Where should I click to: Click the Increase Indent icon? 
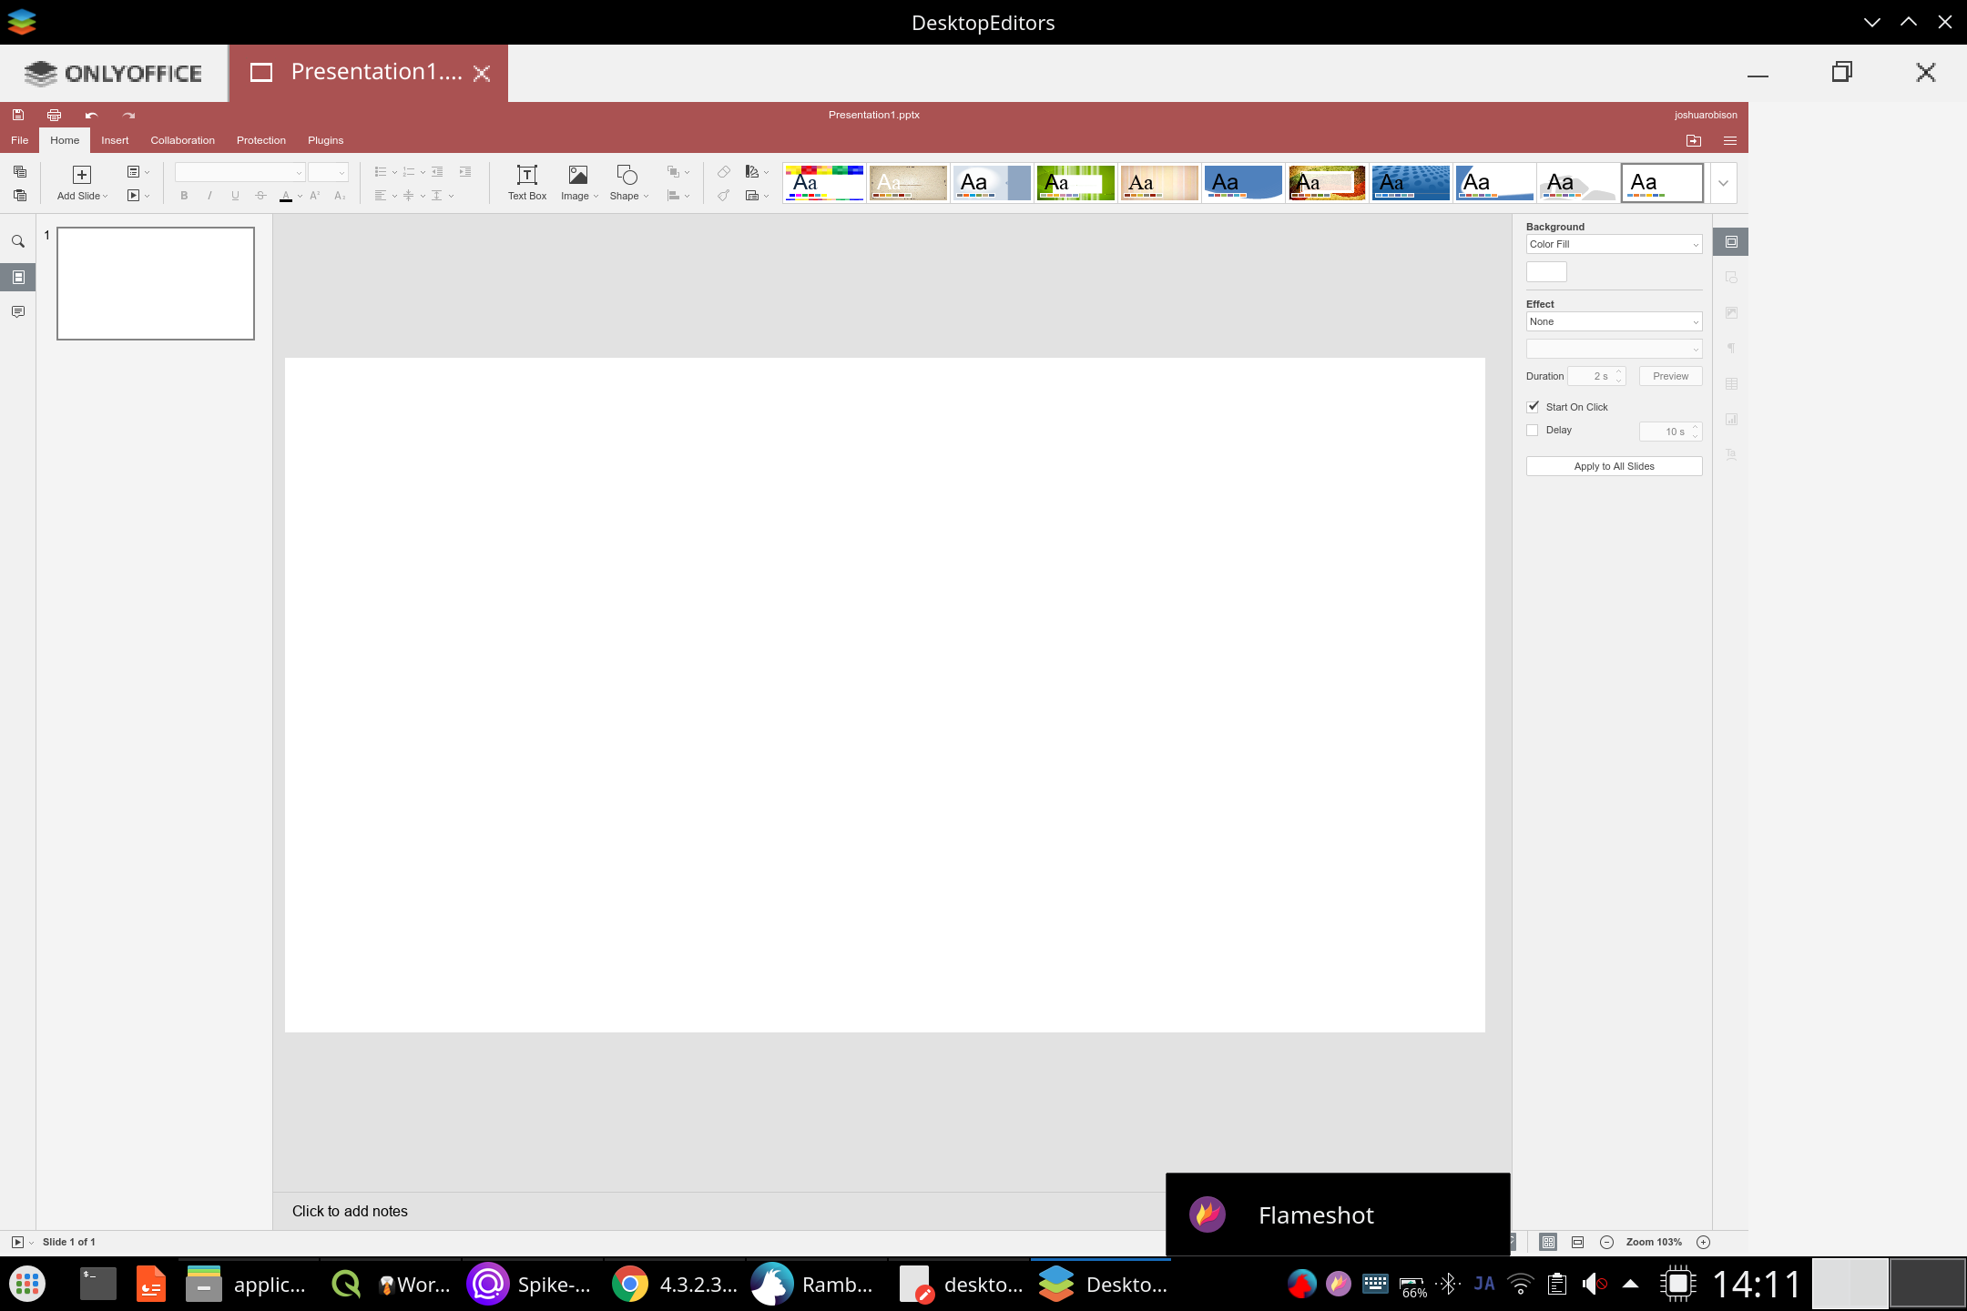click(465, 171)
